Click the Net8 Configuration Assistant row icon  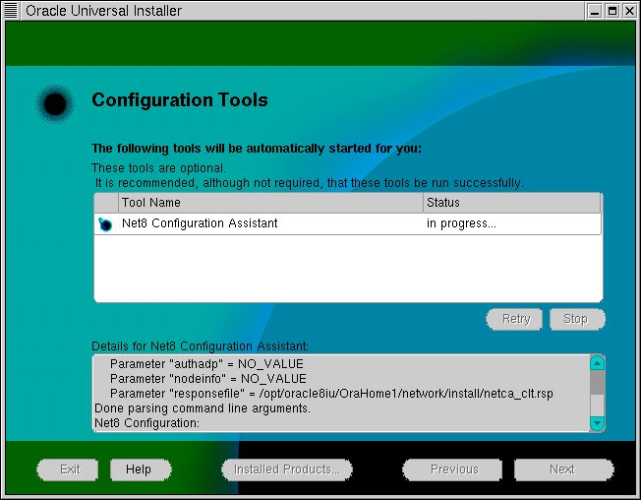click(106, 224)
